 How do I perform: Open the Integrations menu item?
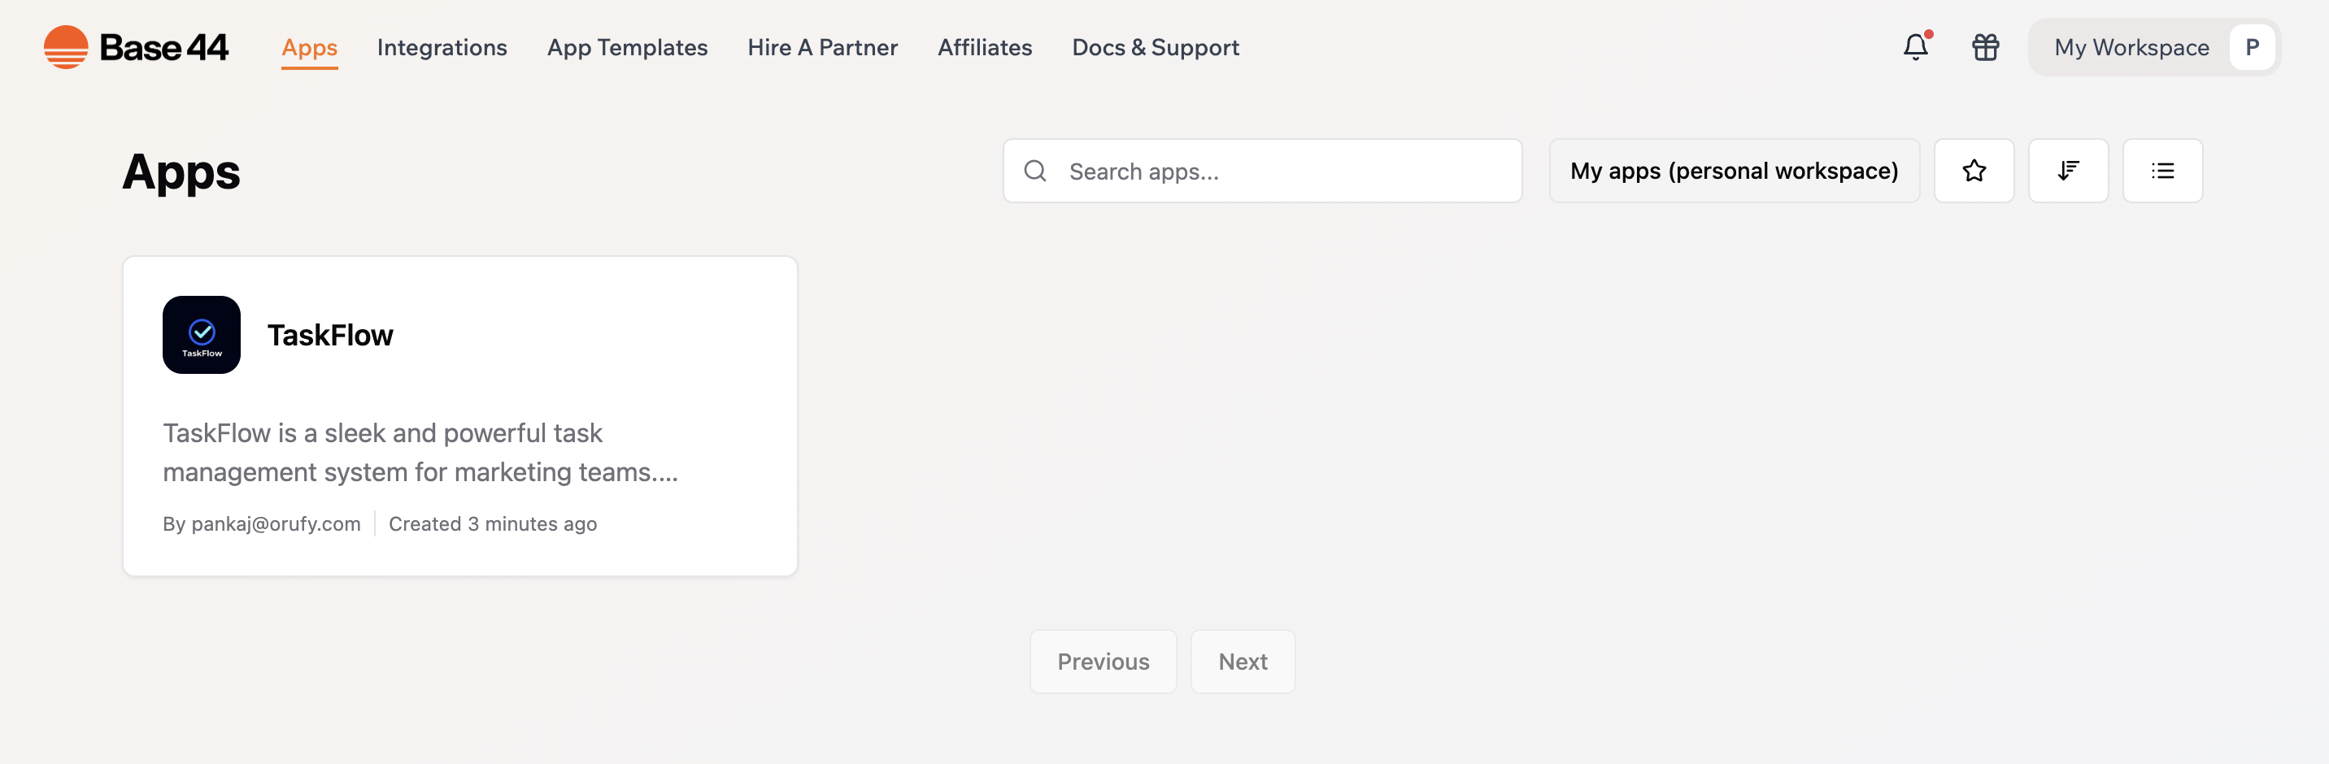click(442, 47)
